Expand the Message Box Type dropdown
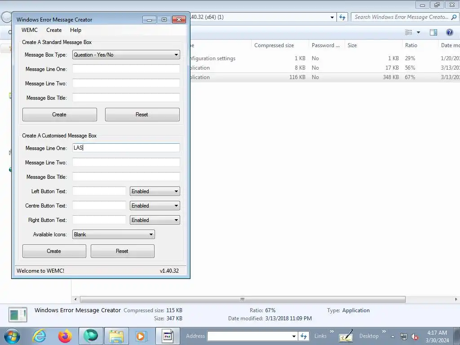The image size is (460, 345). tap(126, 54)
